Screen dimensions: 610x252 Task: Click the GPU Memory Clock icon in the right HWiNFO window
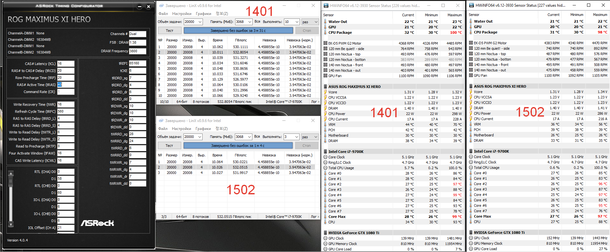[471, 243]
